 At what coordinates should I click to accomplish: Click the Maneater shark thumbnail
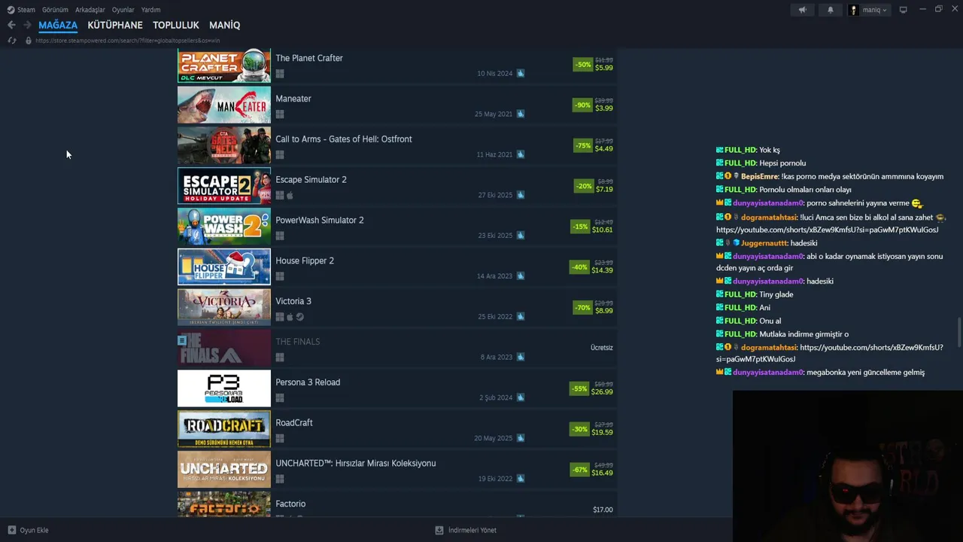(x=224, y=105)
